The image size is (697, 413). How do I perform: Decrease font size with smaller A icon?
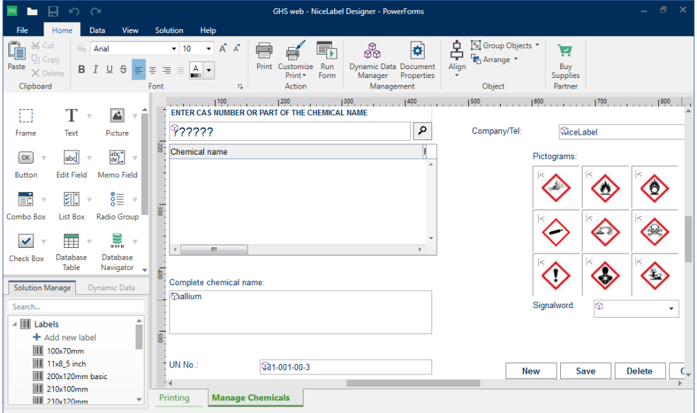(236, 48)
